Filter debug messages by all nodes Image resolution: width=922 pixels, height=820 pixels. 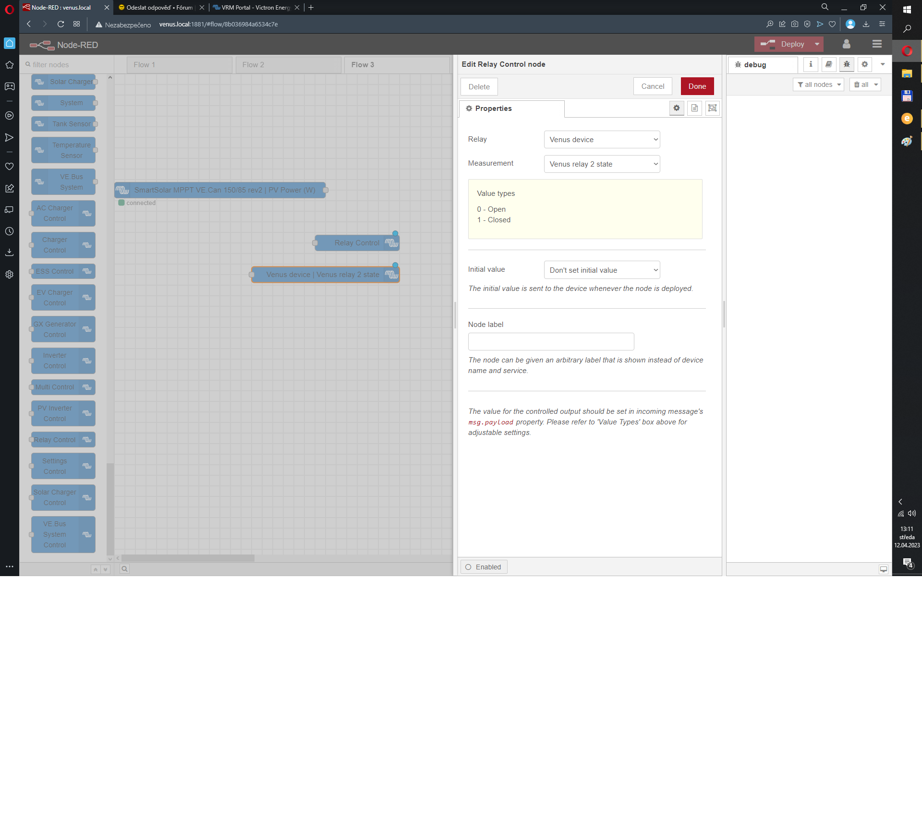coord(818,84)
